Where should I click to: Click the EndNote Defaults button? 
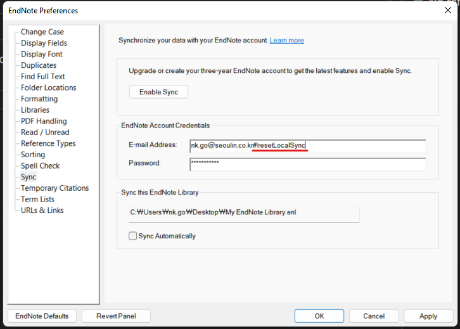click(x=42, y=316)
